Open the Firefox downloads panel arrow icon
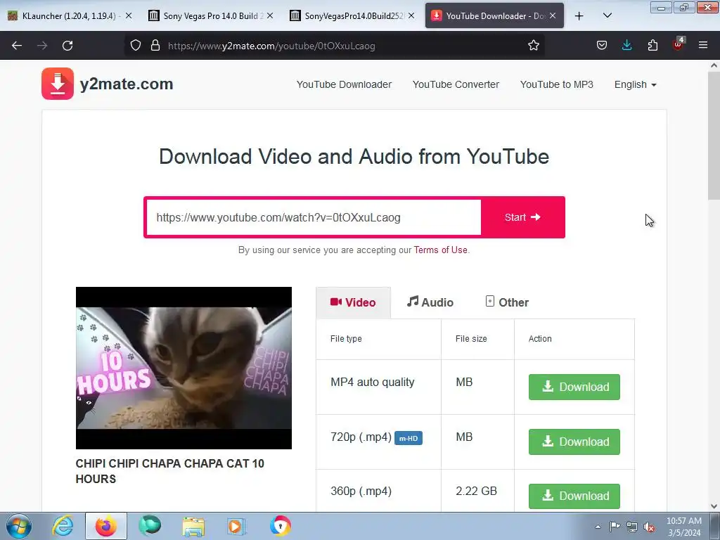 click(x=626, y=46)
